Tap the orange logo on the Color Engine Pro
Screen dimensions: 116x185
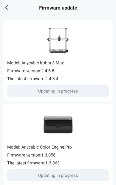(70, 127)
